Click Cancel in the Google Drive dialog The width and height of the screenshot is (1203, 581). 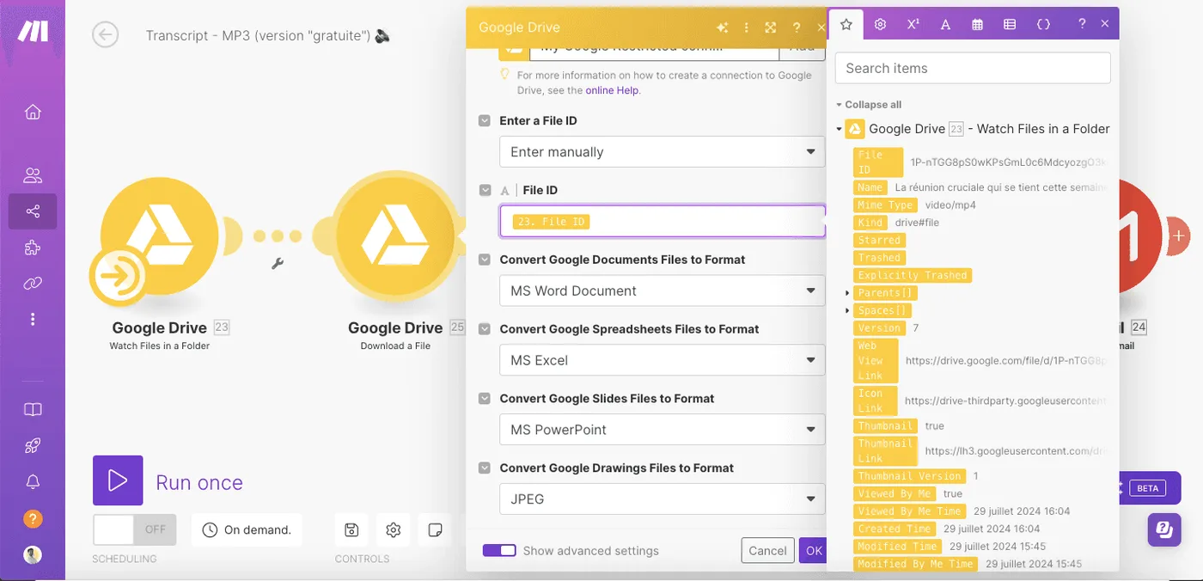[x=767, y=551]
